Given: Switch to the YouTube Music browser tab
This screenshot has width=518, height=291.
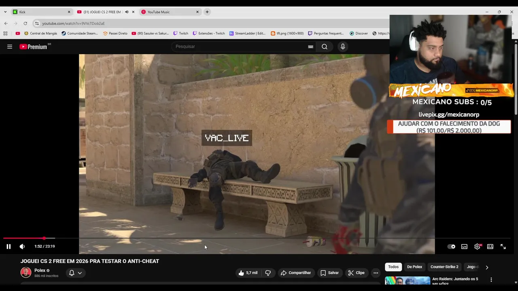Looking at the screenshot, I should pos(170,12).
